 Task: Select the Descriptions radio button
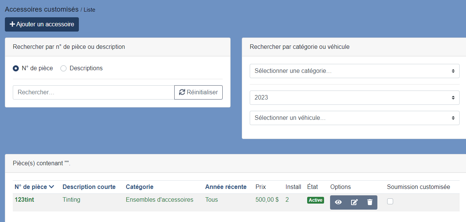(x=63, y=68)
